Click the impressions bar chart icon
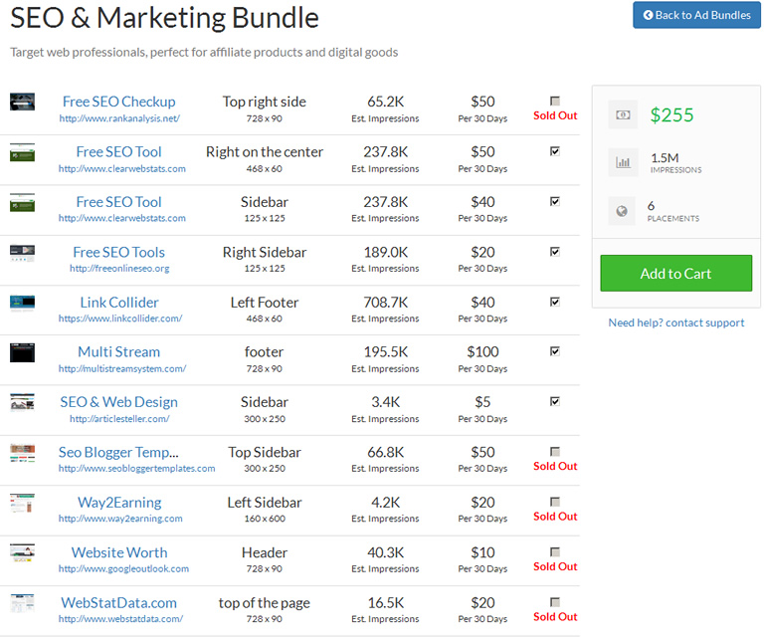The width and height of the screenshot is (766, 641). coord(624,162)
